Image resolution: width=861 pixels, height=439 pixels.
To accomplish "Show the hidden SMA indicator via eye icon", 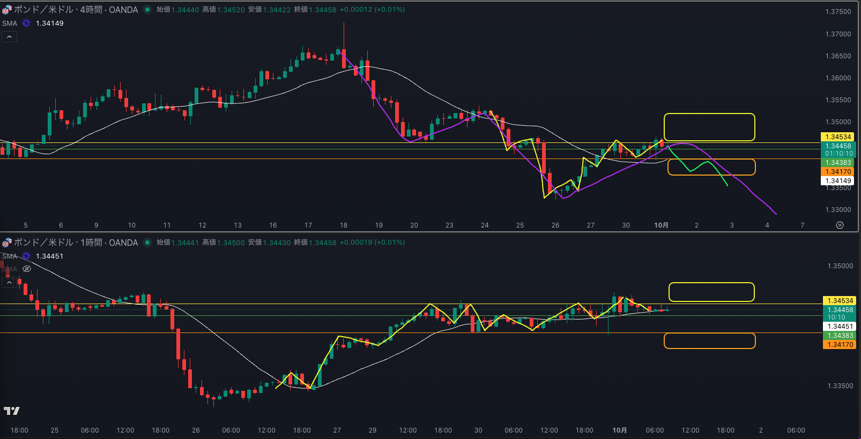I will [x=27, y=269].
